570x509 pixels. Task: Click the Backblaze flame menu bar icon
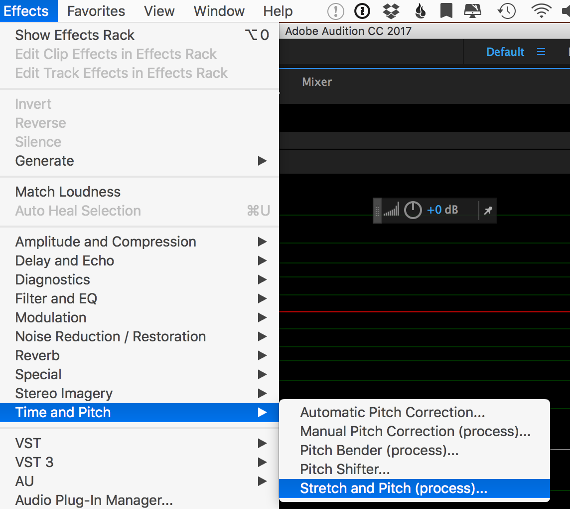[421, 11]
